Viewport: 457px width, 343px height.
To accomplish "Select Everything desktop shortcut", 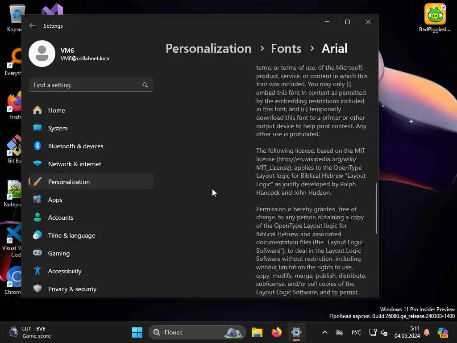I will pyautogui.click(x=13, y=62).
